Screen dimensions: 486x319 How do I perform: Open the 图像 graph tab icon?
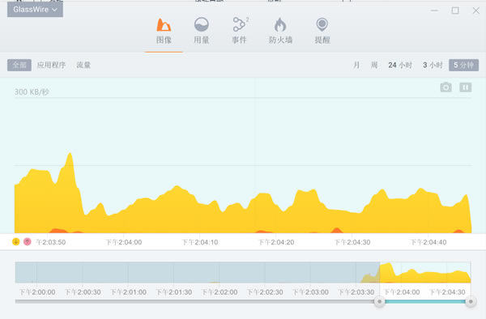tap(164, 25)
